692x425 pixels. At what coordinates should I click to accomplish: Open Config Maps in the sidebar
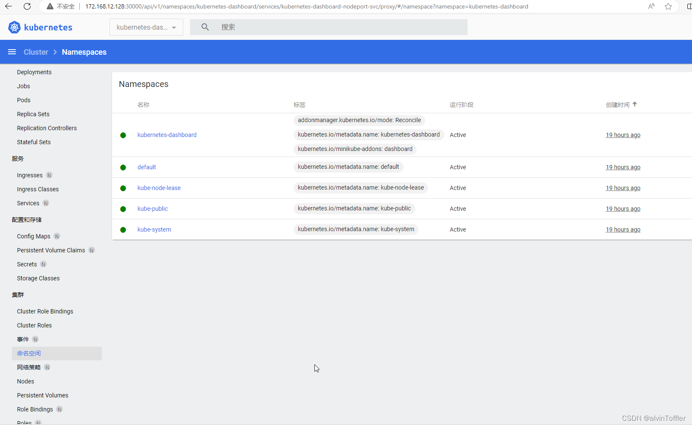click(34, 236)
